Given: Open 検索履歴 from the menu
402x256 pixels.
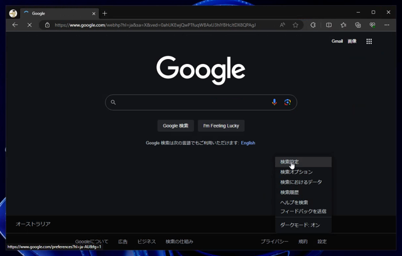Looking at the screenshot, I should tap(303, 192).
